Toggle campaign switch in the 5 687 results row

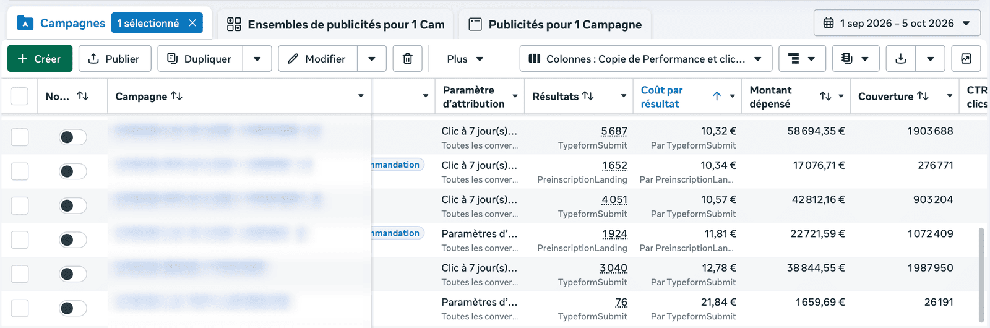pyautogui.click(x=72, y=137)
